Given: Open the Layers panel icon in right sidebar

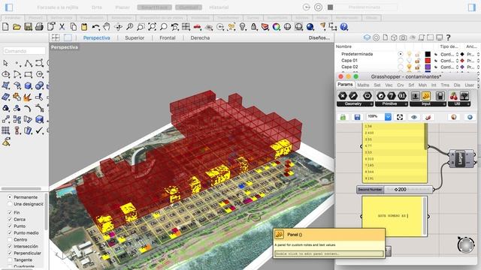Looking at the screenshot, I should (367, 37).
